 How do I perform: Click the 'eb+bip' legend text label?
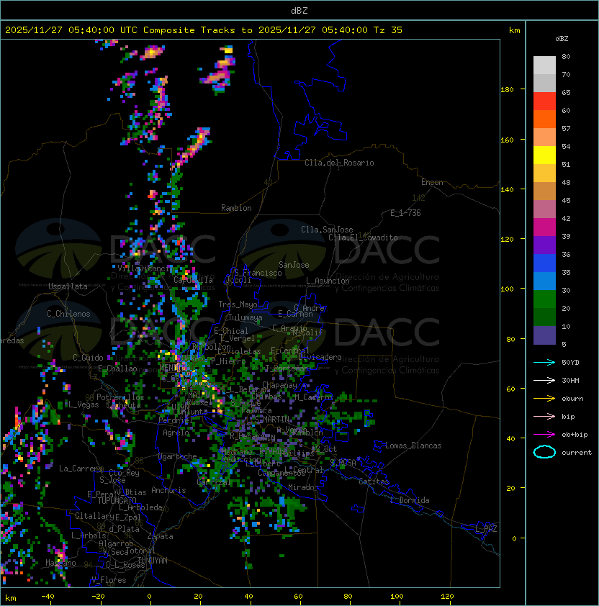point(575,435)
